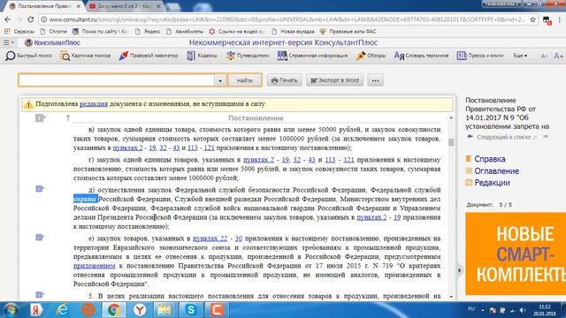Open Кодексы section
This screenshot has height=318, width=566.
tap(202, 56)
